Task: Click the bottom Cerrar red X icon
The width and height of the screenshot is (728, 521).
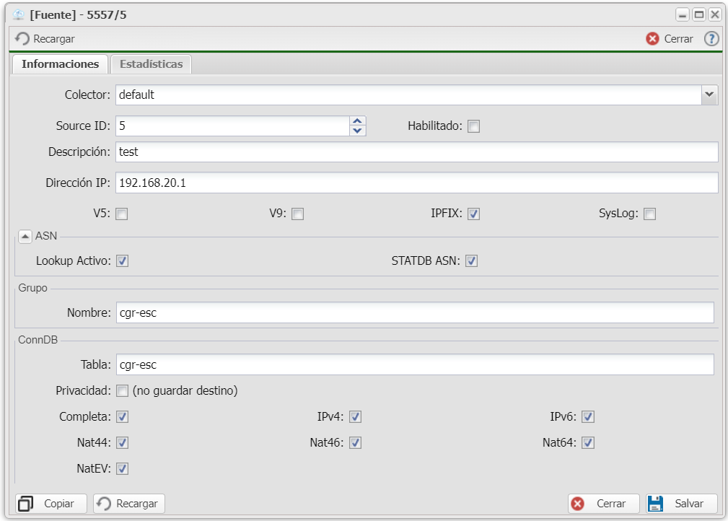Action: click(x=577, y=504)
